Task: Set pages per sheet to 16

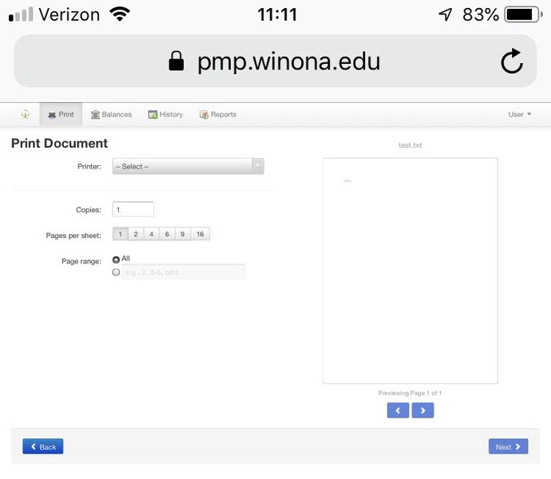Action: tap(200, 234)
